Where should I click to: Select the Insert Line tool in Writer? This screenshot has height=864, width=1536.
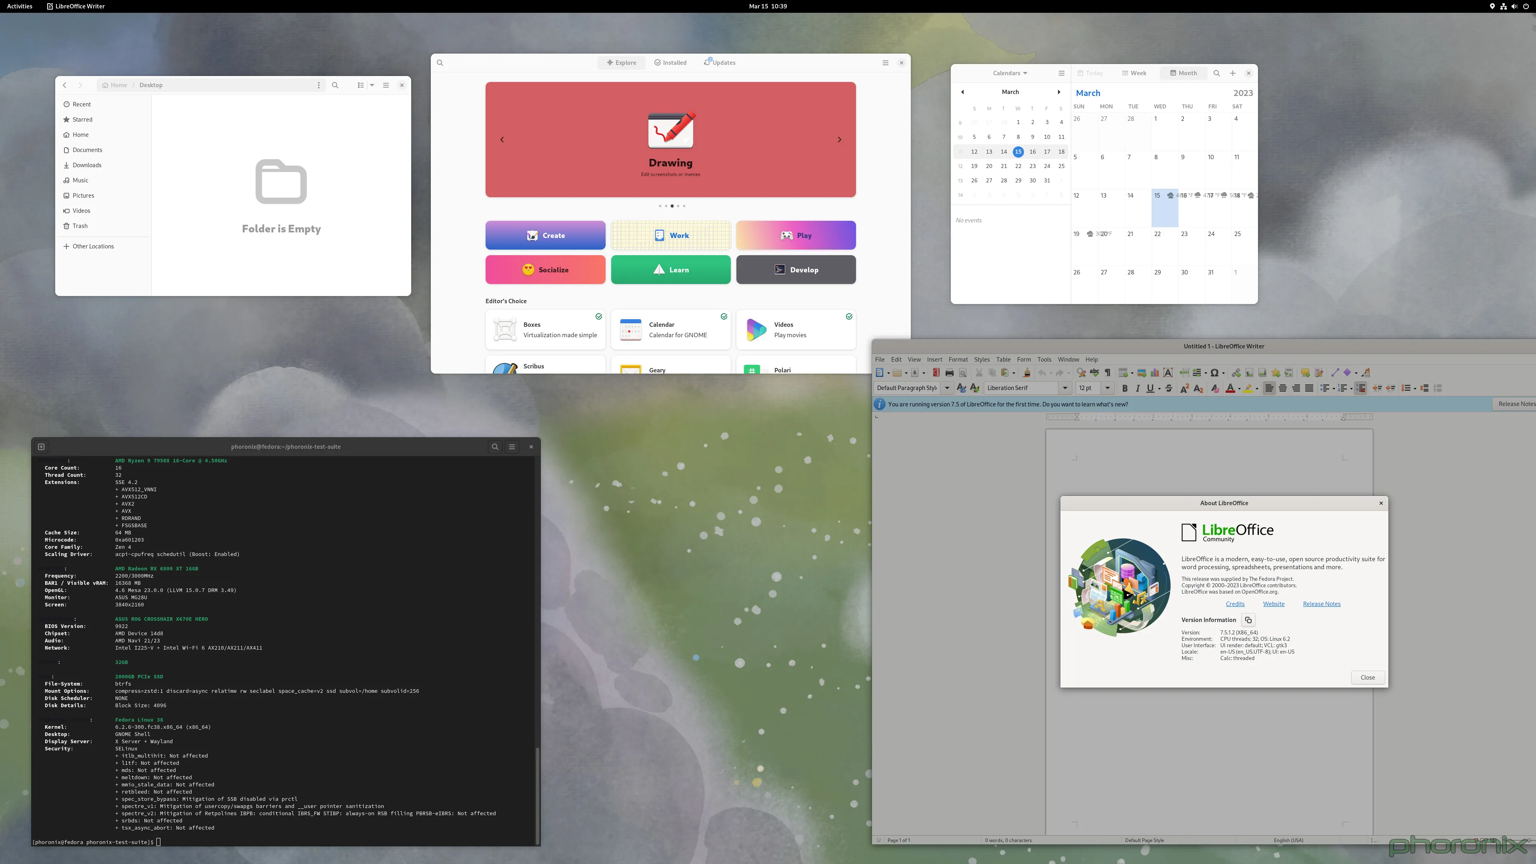pos(1335,373)
